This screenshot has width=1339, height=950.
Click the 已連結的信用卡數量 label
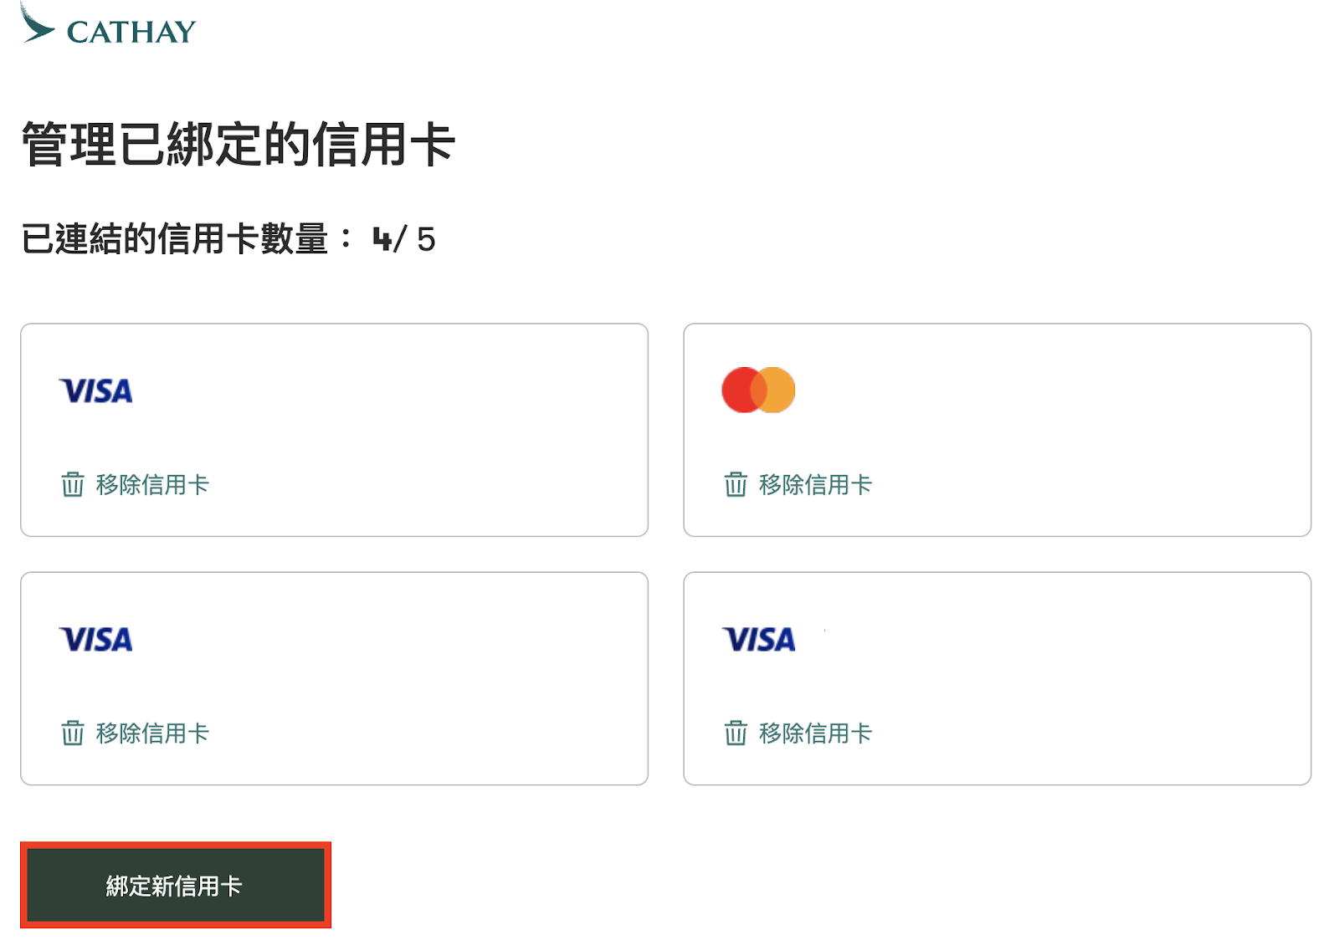[174, 239]
